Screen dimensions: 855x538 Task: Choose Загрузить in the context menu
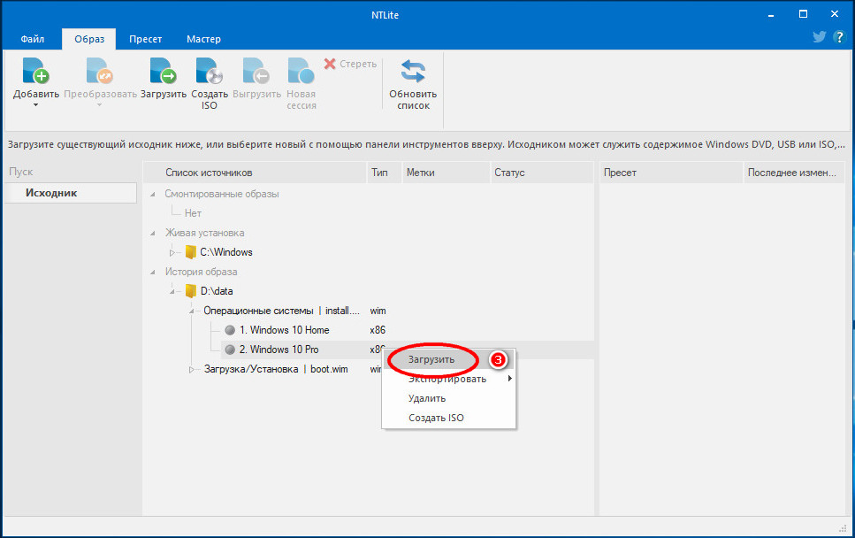coord(448,359)
